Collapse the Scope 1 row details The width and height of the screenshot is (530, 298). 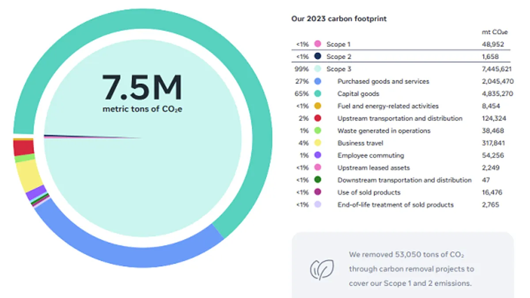click(x=338, y=44)
